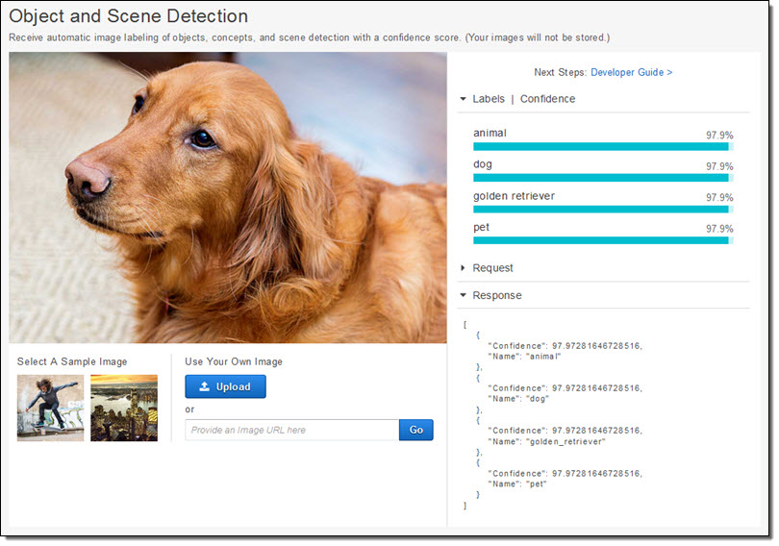Click the Object and Scene Detection heading

tap(128, 16)
